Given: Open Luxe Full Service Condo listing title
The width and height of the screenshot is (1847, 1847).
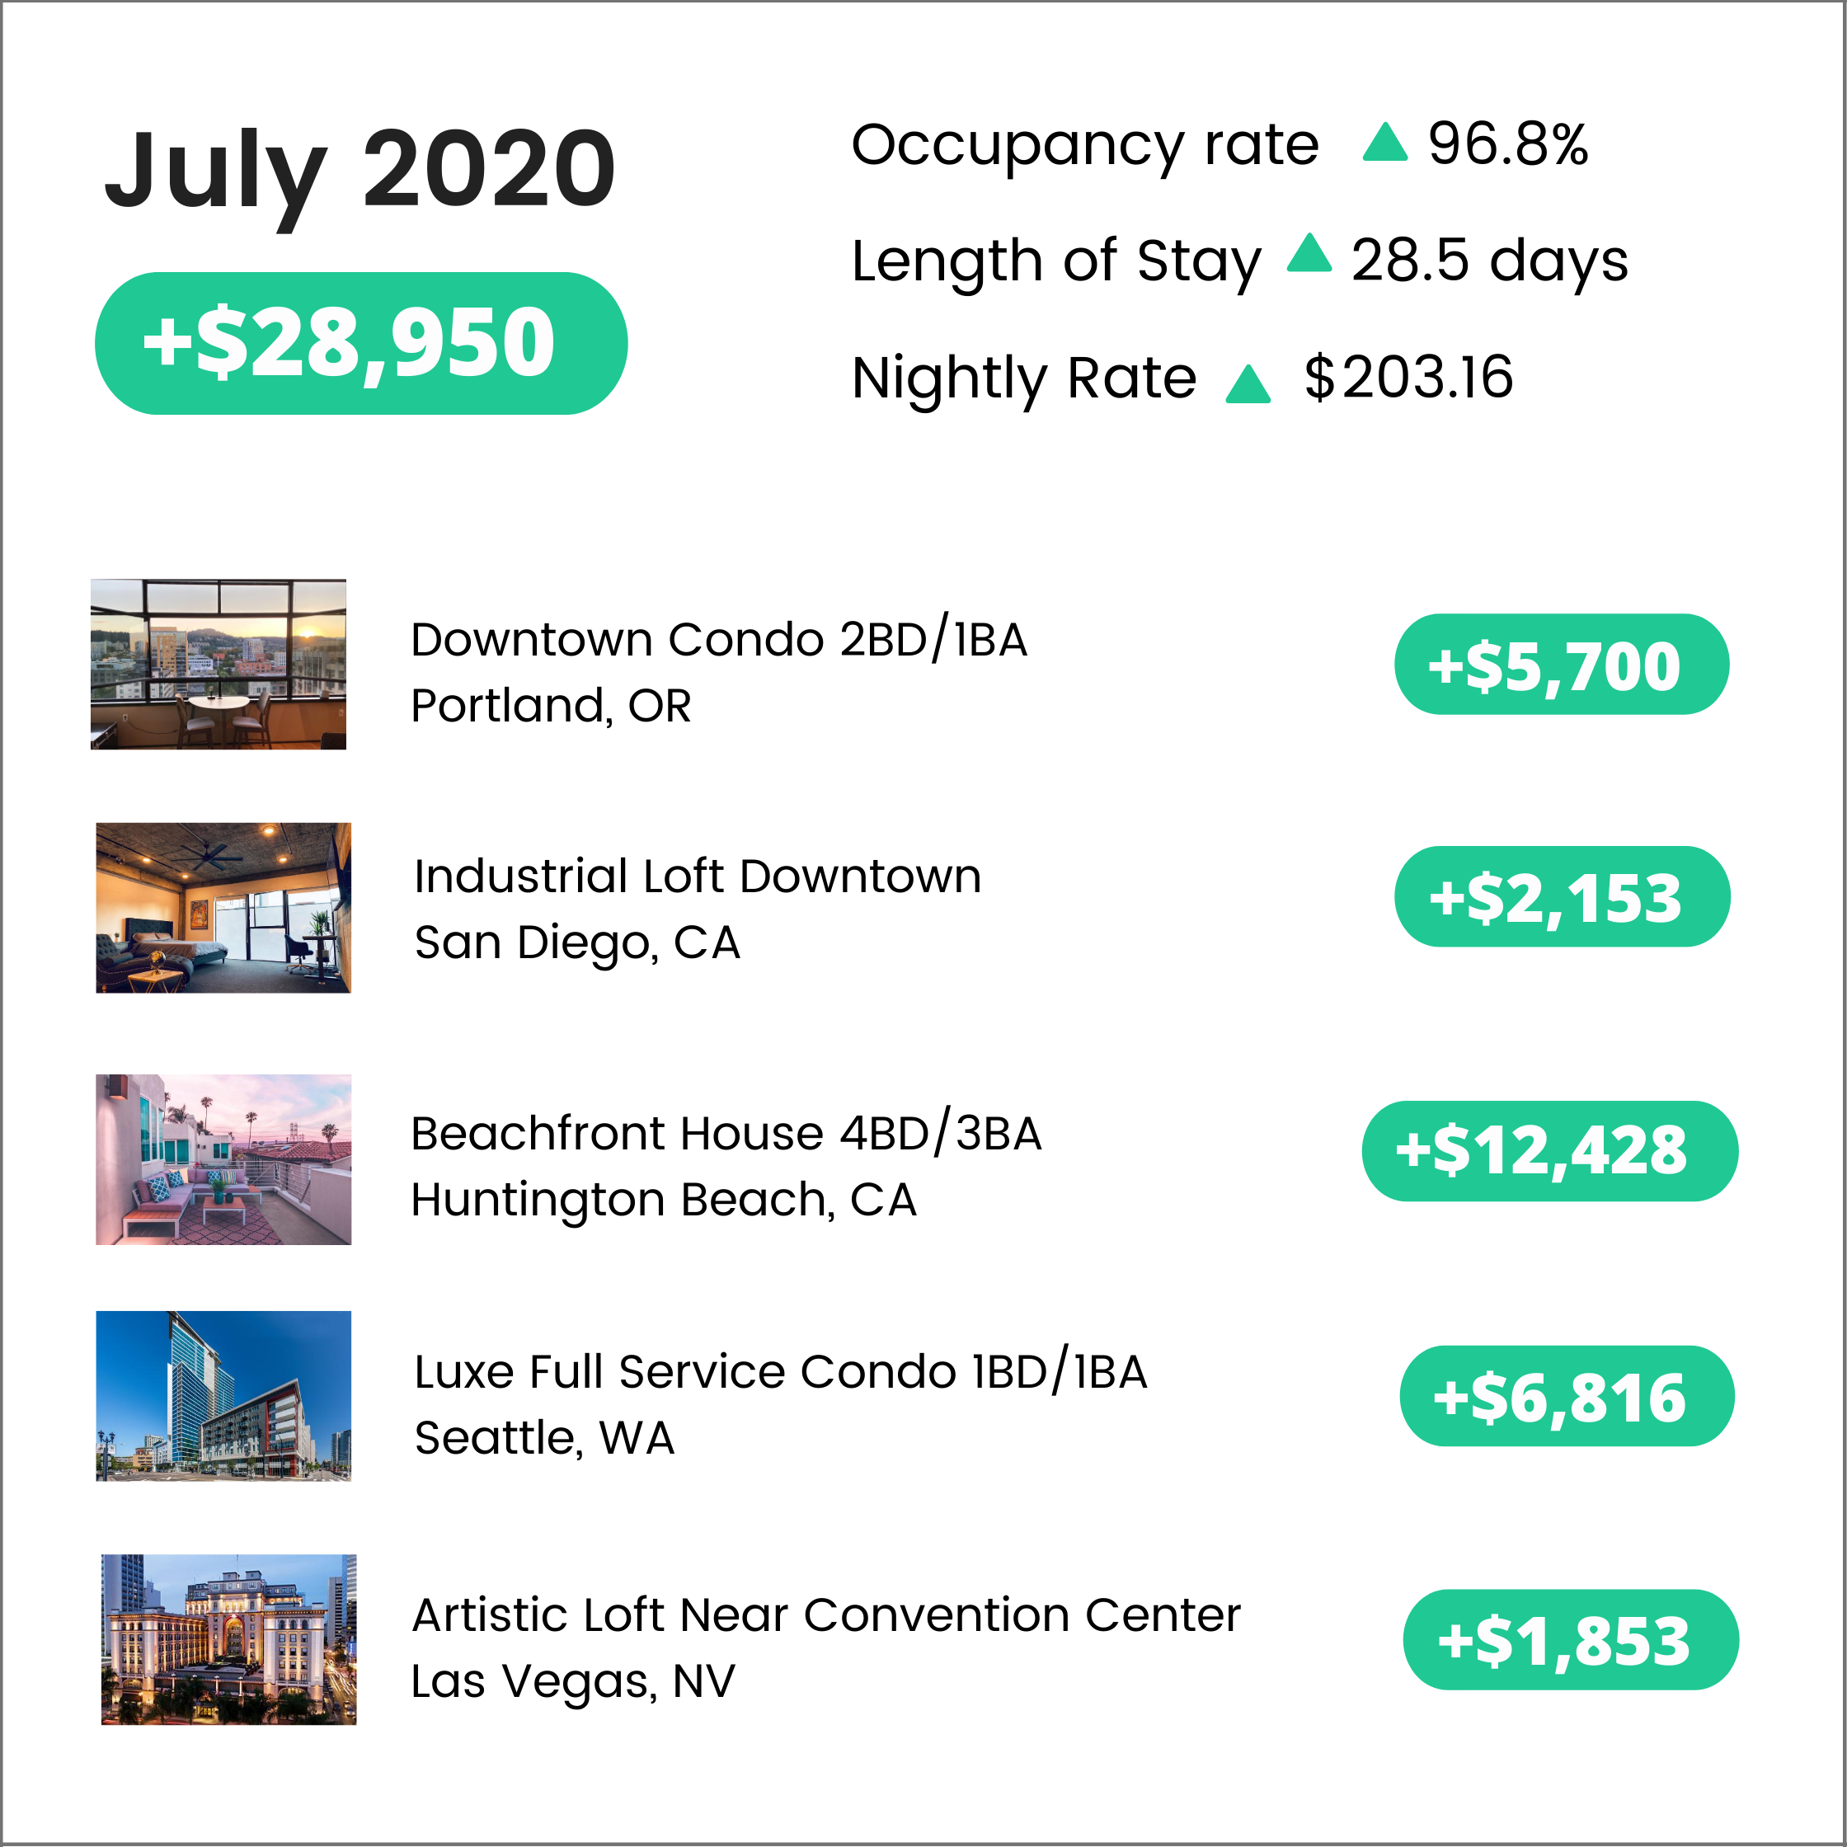Looking at the screenshot, I should pyautogui.click(x=780, y=1372).
